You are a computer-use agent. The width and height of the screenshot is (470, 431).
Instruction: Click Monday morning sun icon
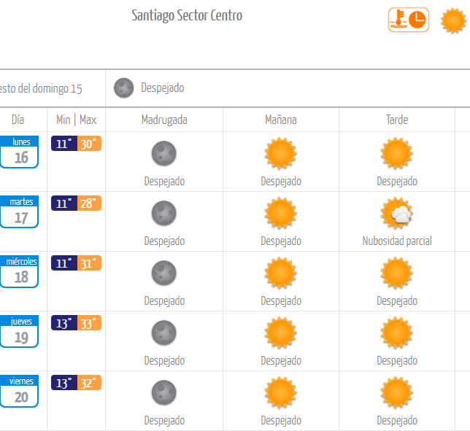pos(280,153)
